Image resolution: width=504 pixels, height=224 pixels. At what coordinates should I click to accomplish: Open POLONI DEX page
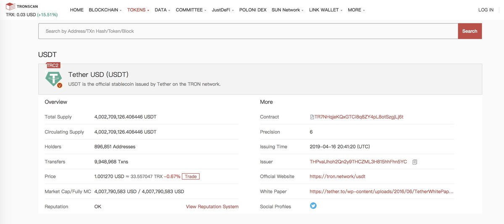click(253, 10)
